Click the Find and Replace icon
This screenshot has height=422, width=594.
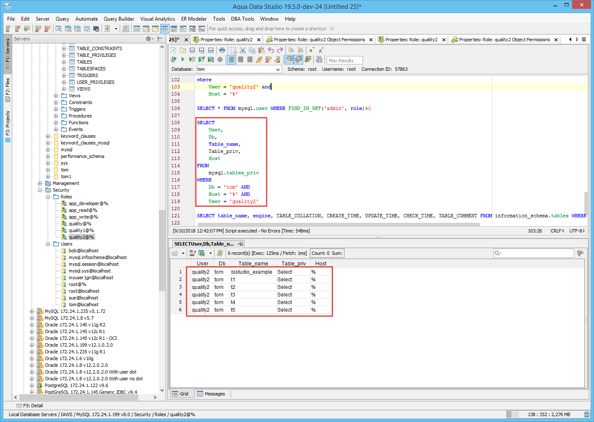click(x=301, y=50)
